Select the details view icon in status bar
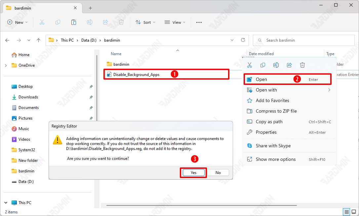The height and width of the screenshot is (216, 359). click(x=347, y=212)
